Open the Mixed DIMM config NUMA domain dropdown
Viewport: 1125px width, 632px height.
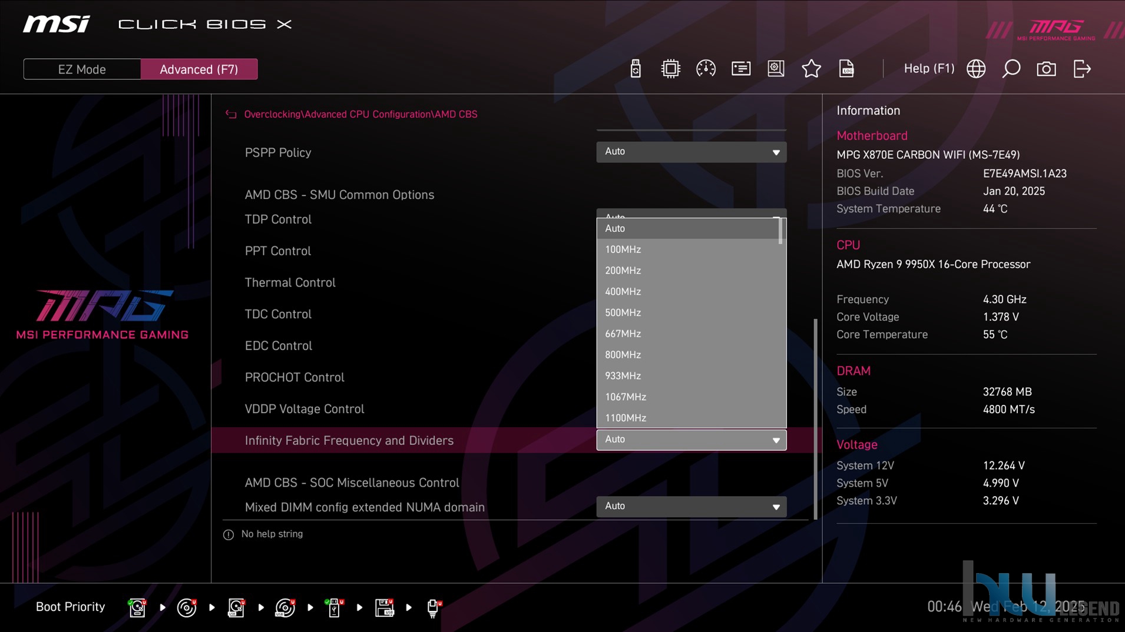[x=691, y=506]
